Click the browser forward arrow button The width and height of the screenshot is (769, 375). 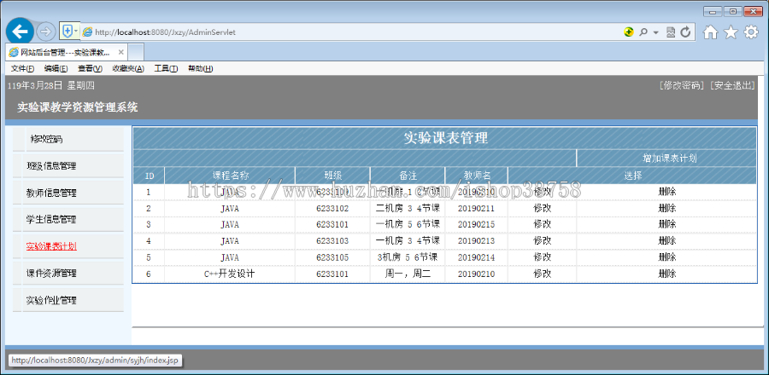(x=45, y=32)
